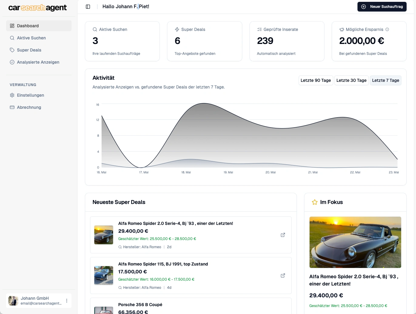Click the 17.500,00 € deal price
Screen dimensions: 416x314
point(133,272)
